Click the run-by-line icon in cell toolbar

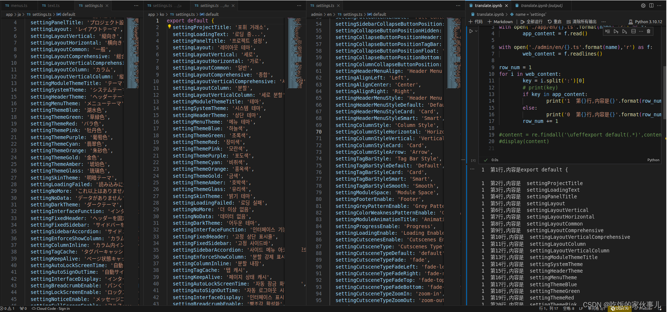[x=608, y=32]
